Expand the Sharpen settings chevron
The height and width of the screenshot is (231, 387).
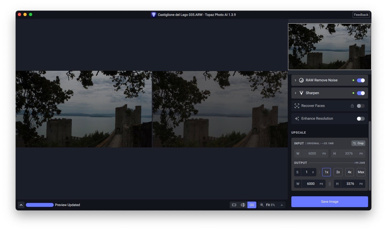pos(296,93)
